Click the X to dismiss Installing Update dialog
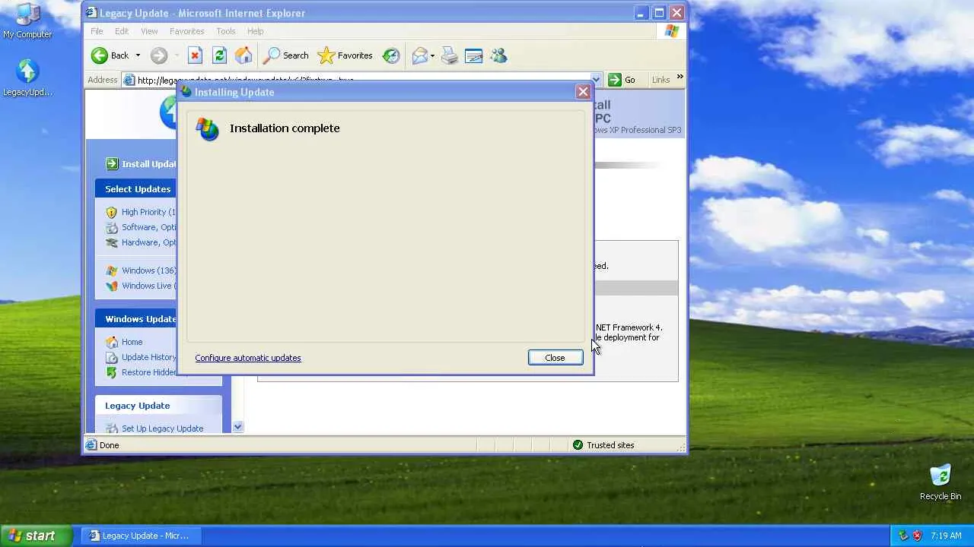 click(583, 92)
